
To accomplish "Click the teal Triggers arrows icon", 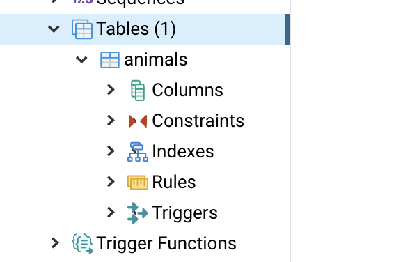I will tap(138, 213).
